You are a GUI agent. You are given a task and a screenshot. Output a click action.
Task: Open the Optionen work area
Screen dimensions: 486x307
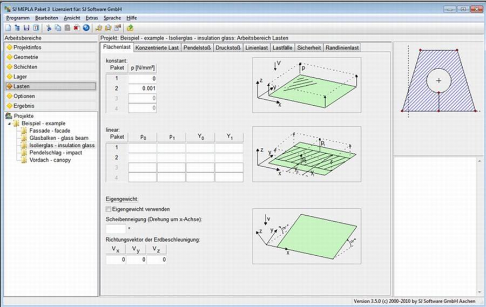[x=51, y=96]
